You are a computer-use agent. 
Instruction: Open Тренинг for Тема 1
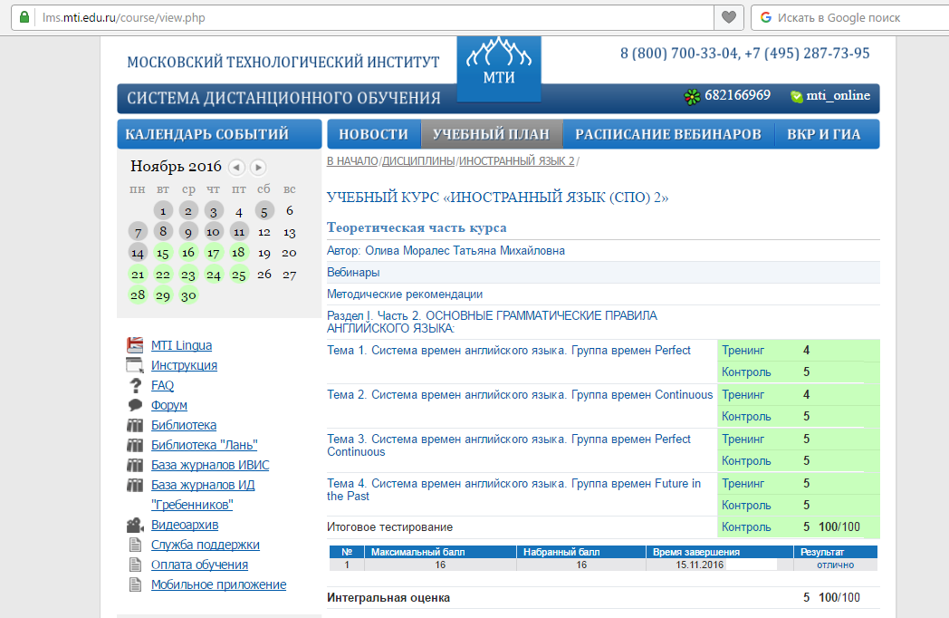pos(743,350)
